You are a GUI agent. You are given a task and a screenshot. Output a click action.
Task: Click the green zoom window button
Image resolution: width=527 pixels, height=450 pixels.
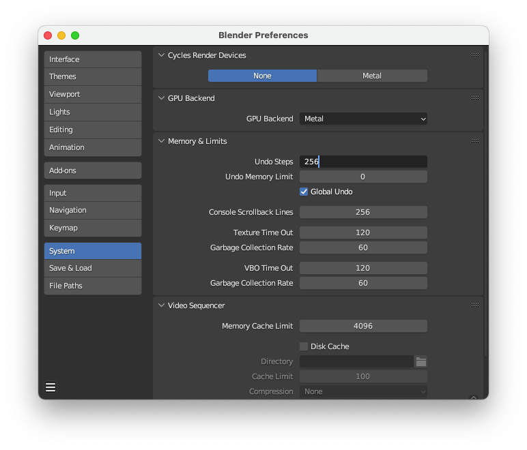pyautogui.click(x=75, y=35)
